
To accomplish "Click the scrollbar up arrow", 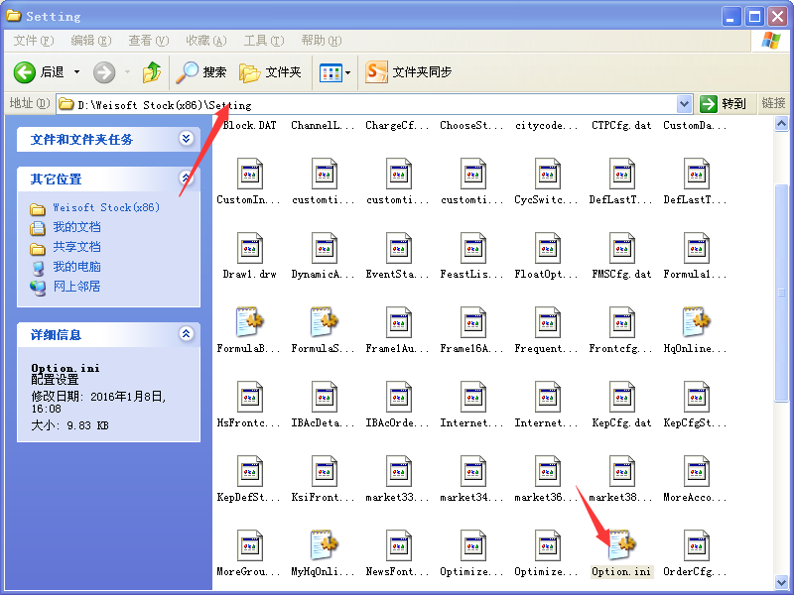I will tap(781, 123).
